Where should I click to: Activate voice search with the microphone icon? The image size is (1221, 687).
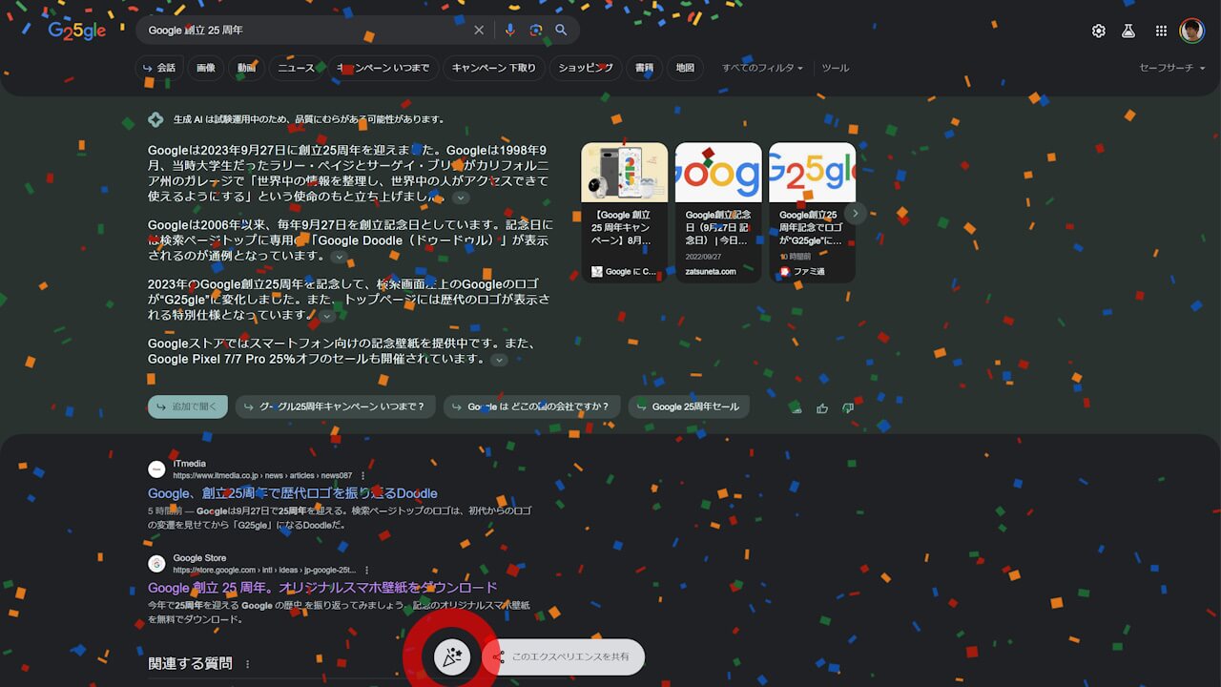[510, 30]
